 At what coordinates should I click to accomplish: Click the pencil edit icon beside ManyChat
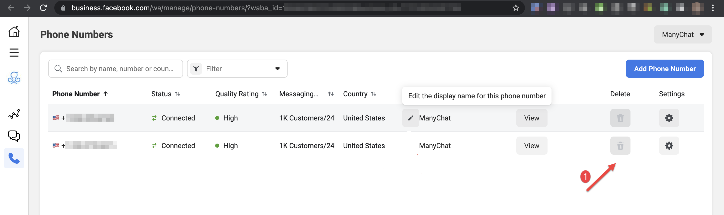[x=410, y=118]
